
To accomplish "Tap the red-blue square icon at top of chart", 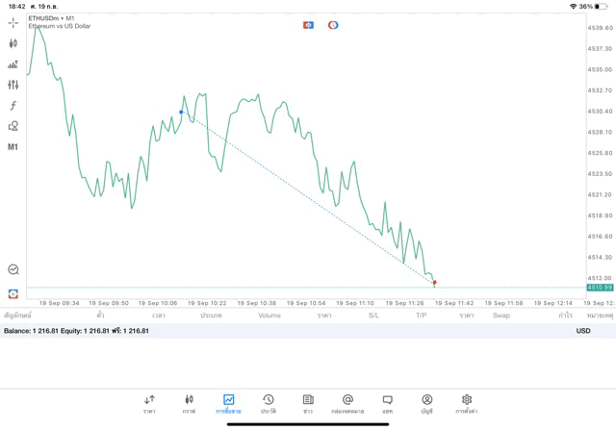I will pos(308,25).
